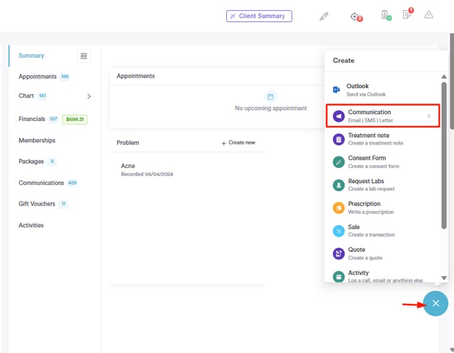Click the Treatment note clipboard icon
The width and height of the screenshot is (454, 353).
point(338,139)
